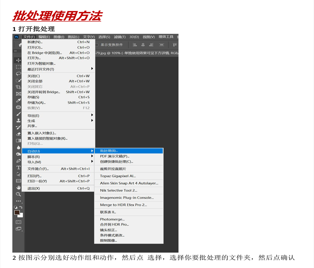The image size is (314, 268).
Task: Enable the 显示变换控件 checkbox
Action: pos(97,45)
